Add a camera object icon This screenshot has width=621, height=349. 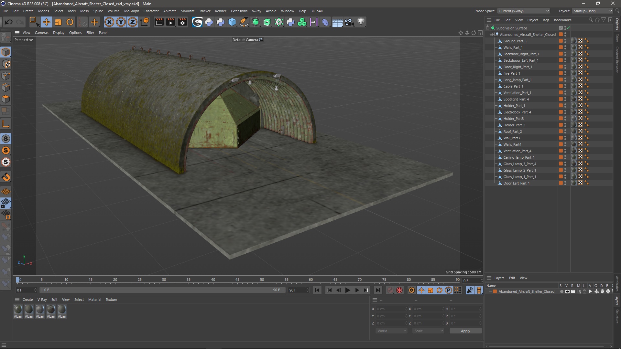coord(349,22)
